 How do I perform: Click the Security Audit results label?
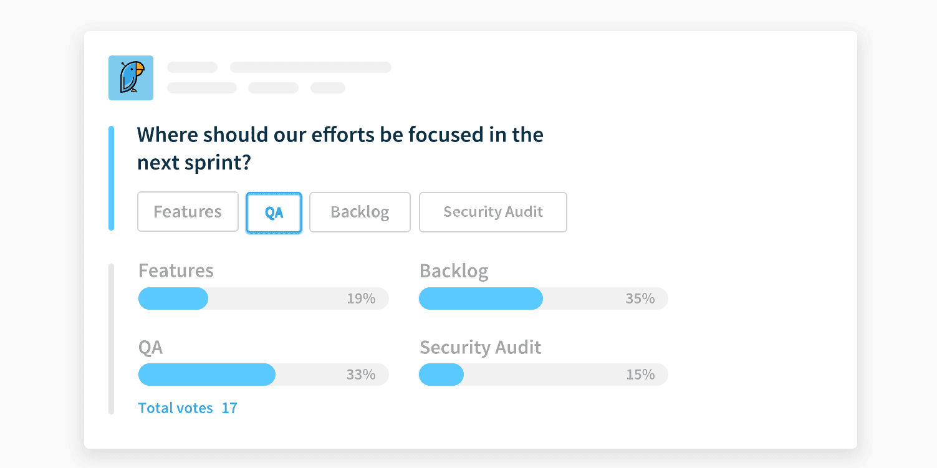(x=480, y=347)
